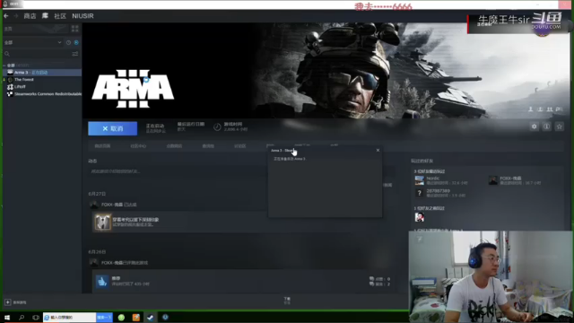Toggle the ready-to-play filter icon
The width and height of the screenshot is (574, 323).
click(76, 42)
